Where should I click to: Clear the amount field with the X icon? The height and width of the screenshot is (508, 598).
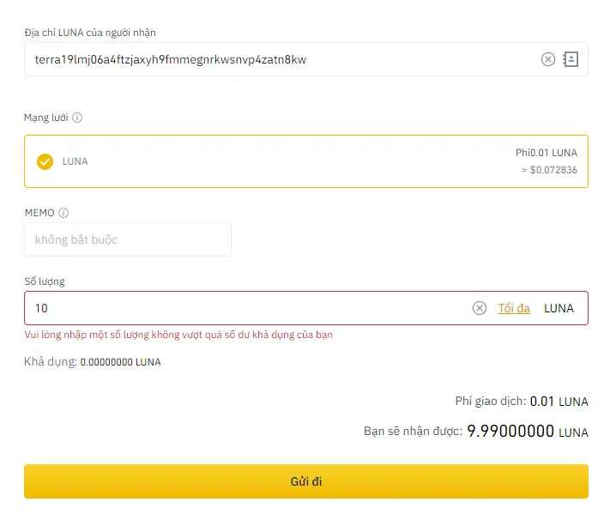480,308
